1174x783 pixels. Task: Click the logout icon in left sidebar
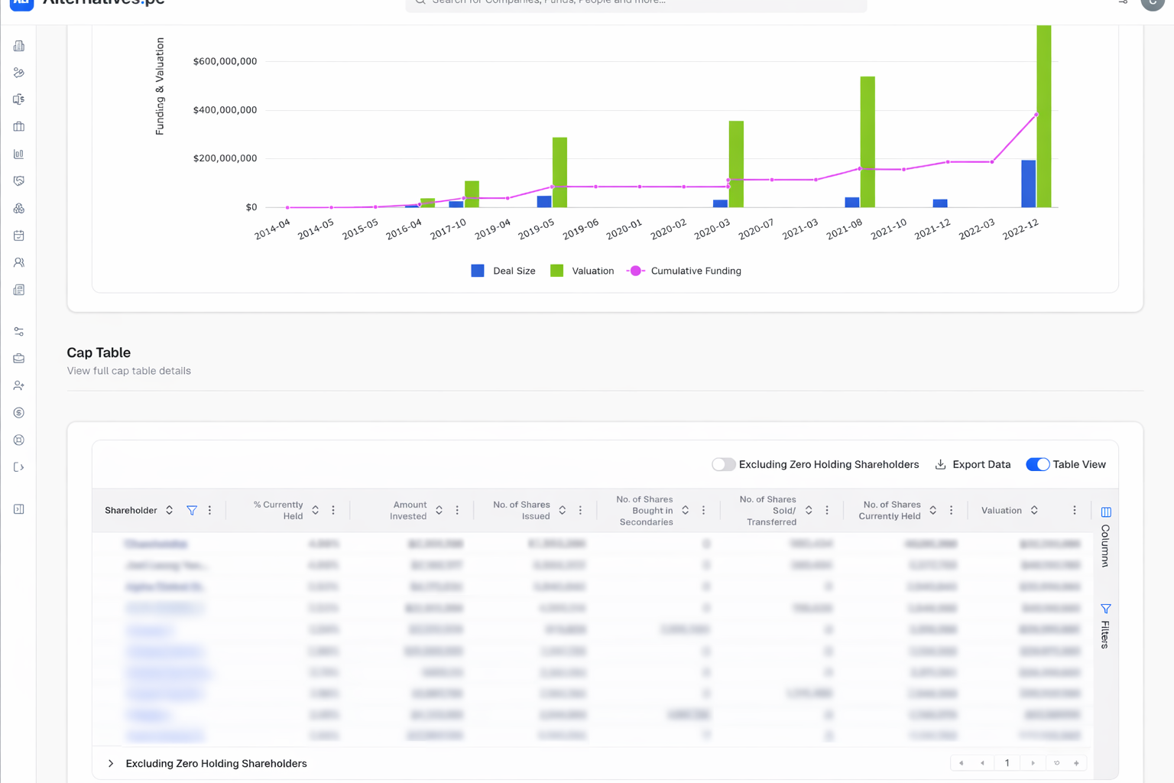pyautogui.click(x=19, y=467)
